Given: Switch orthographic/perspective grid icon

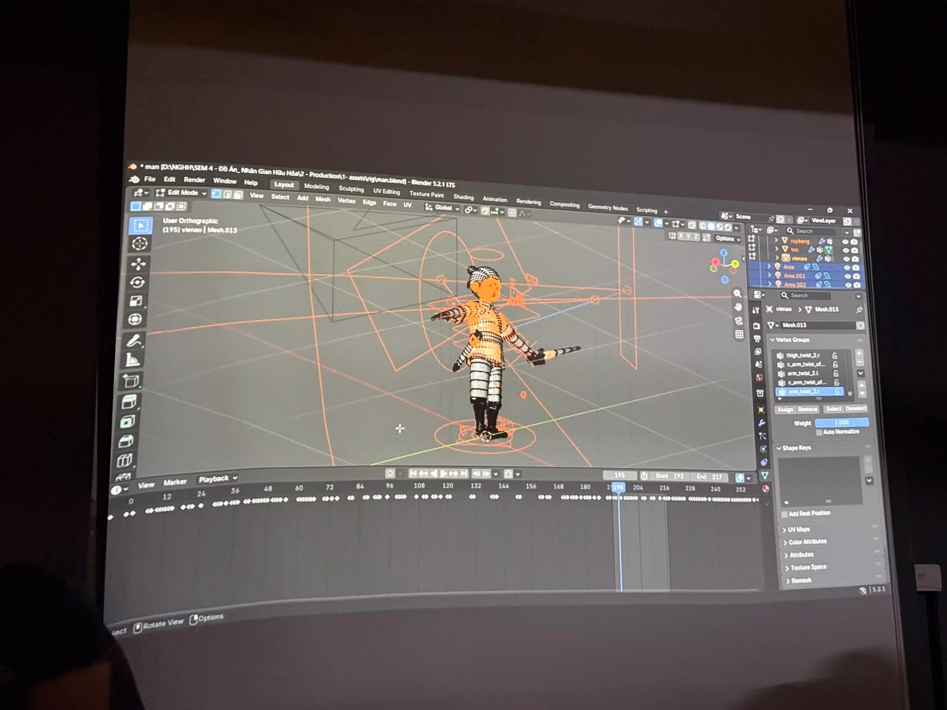Looking at the screenshot, I should pos(739,334).
